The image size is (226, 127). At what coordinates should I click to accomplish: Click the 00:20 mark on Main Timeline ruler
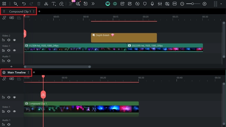click(103, 78)
